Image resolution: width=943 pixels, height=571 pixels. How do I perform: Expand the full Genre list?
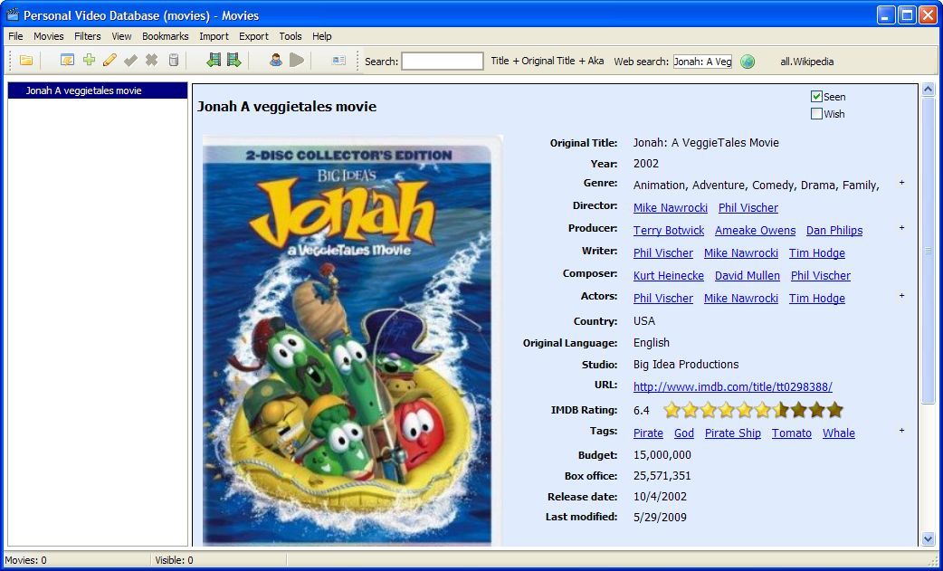(x=901, y=182)
